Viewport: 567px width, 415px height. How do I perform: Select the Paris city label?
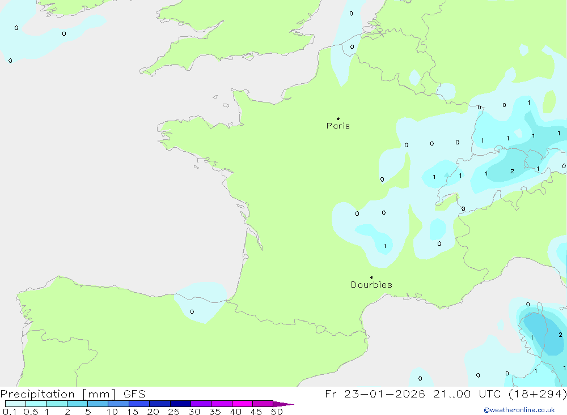[x=338, y=126]
